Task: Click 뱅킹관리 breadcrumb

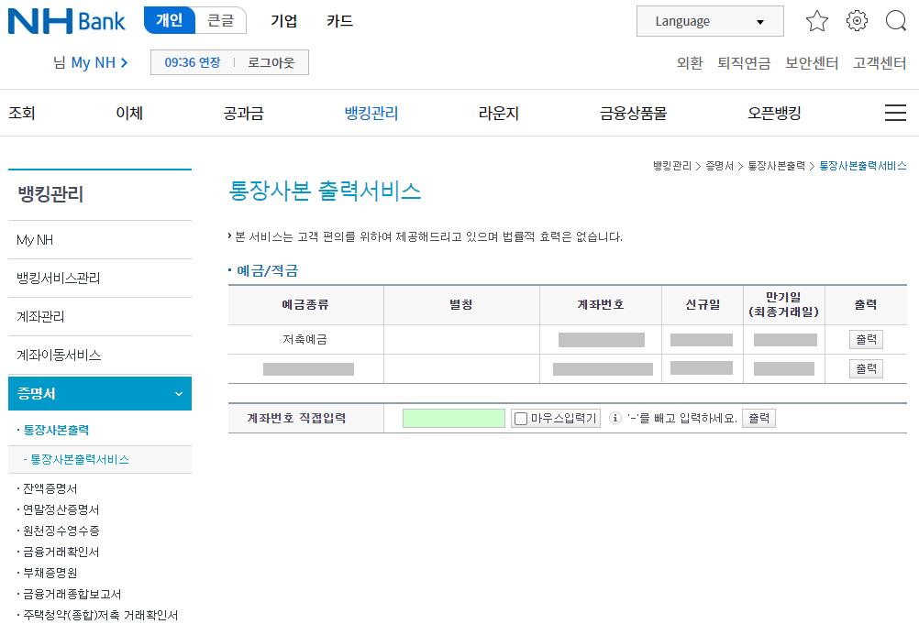Action: [x=672, y=166]
